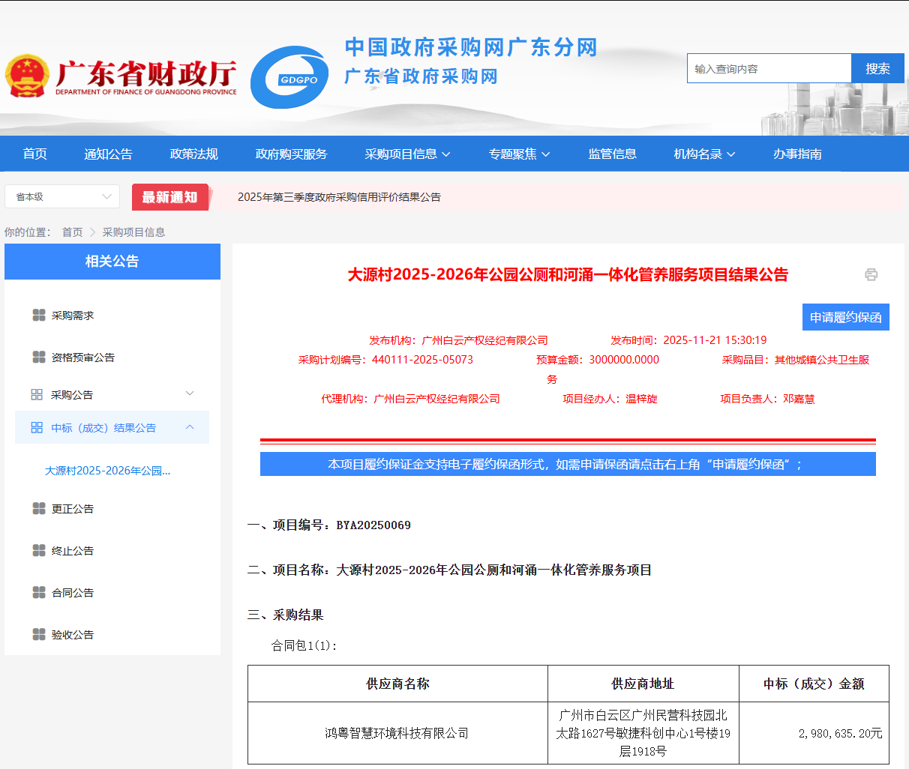Click the red announcement title 大源村...结果公告

[x=568, y=275]
